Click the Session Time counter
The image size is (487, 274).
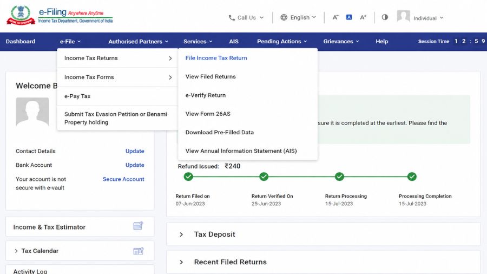(451, 41)
